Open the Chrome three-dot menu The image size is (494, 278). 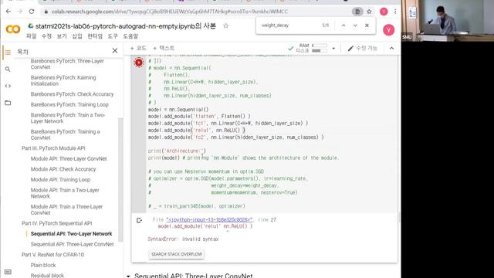coord(395,12)
